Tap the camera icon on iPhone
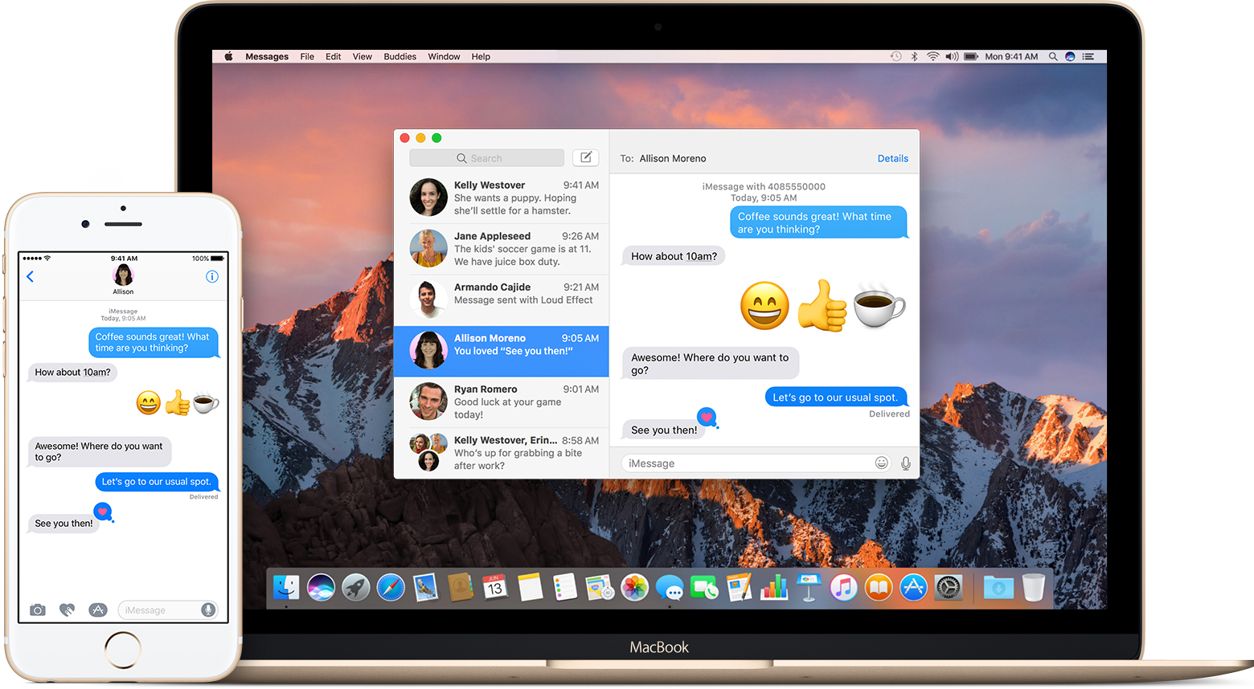 (38, 610)
